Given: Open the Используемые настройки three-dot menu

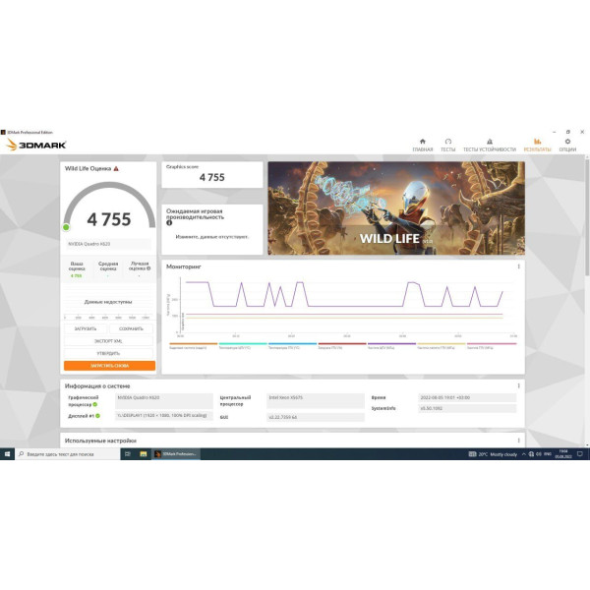Looking at the screenshot, I should coord(518,441).
